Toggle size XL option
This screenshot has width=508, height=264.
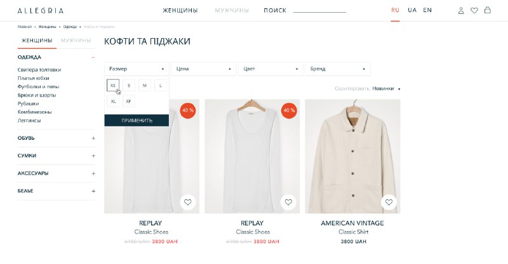(113, 101)
